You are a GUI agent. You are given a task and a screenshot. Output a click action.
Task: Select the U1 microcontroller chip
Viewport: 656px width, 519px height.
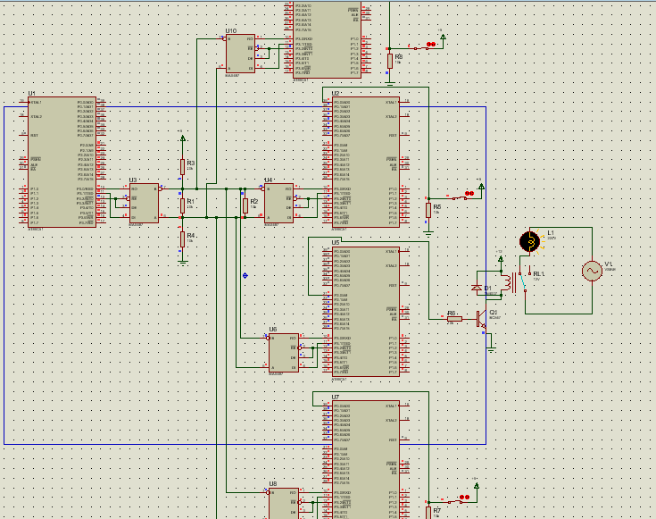[x=62, y=163]
